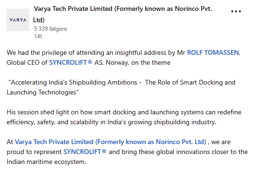254x171 pixels.
Task: Open the Varya Tech Private Limited header title
Action: 123,9
